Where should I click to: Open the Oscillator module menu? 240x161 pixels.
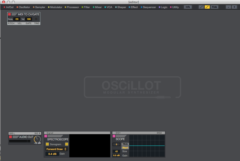pyautogui.click(x=23, y=7)
